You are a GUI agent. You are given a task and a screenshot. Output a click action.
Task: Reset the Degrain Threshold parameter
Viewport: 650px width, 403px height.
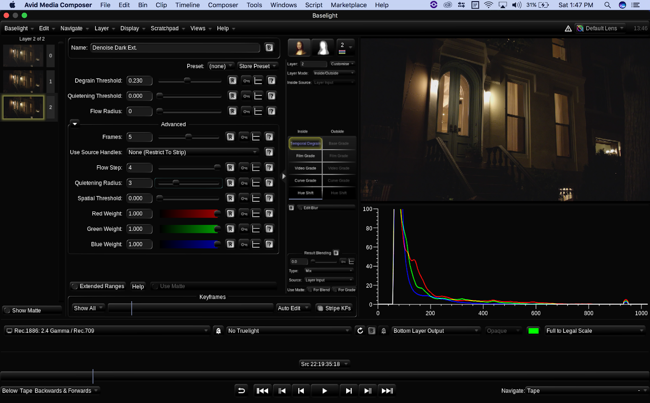click(232, 81)
